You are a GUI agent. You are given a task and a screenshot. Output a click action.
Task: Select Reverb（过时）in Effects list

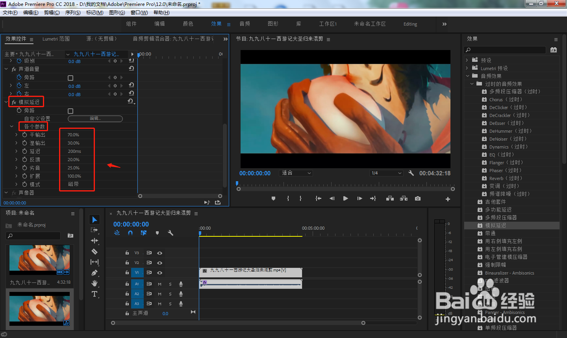coord(506,178)
